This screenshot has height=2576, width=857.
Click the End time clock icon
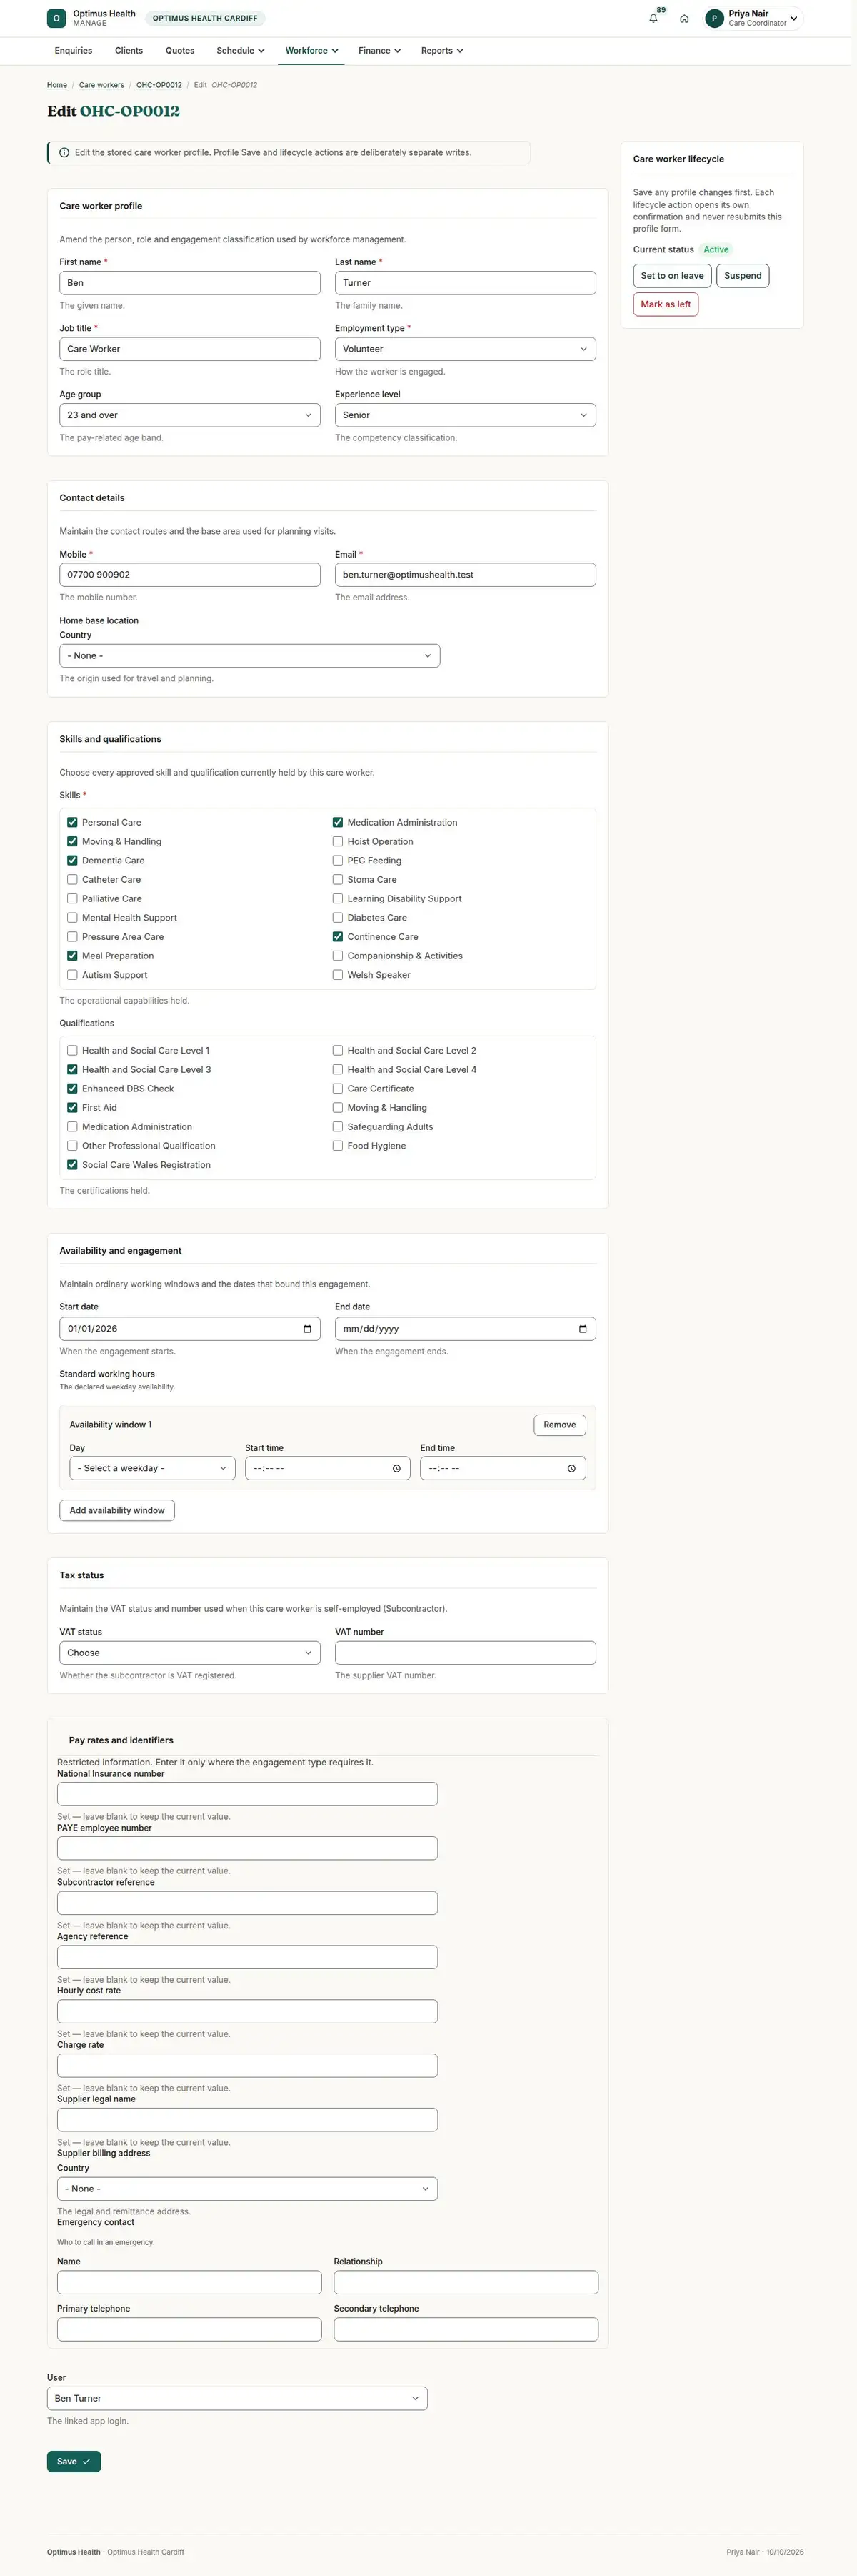[571, 1469]
